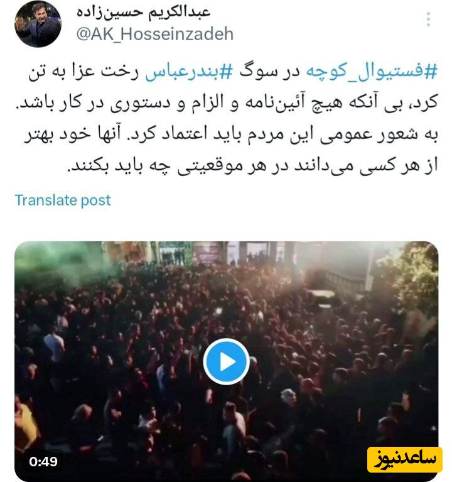Open the display name عبدالکریم حسین‌زاده
The image size is (452, 482).
[x=143, y=12]
